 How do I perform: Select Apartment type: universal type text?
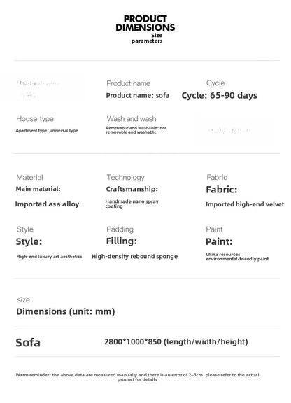coord(47,131)
